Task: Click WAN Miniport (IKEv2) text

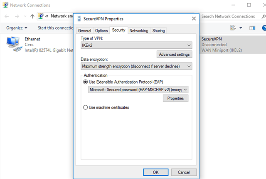Action: point(222,50)
